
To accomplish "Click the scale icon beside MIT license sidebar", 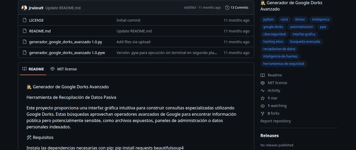I will [x=262, y=83].
